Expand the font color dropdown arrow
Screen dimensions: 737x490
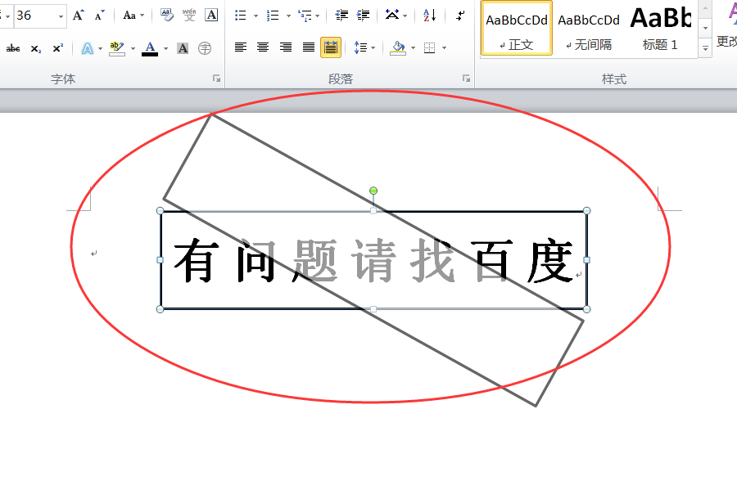[166, 48]
